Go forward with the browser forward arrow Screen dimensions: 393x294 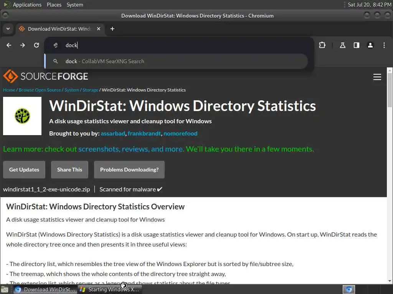[x=23, y=45]
